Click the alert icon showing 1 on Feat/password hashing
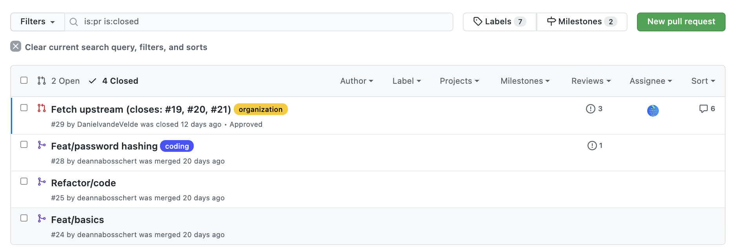The height and width of the screenshot is (252, 735). pos(594,145)
